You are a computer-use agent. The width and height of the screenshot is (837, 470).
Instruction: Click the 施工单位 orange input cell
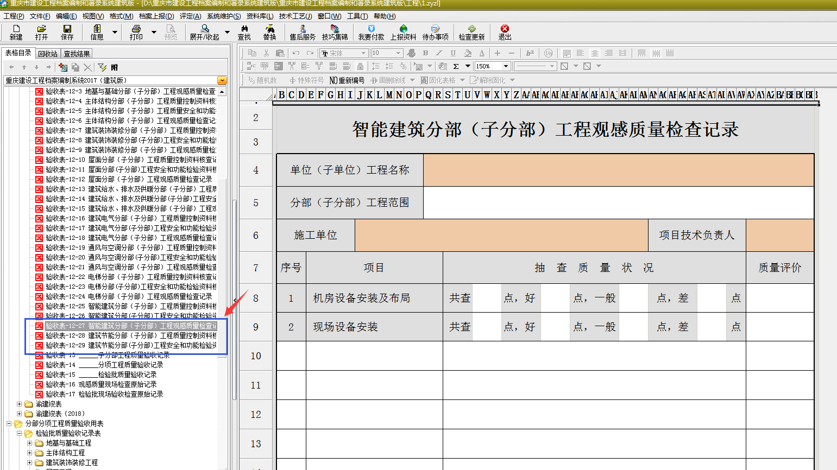501,235
